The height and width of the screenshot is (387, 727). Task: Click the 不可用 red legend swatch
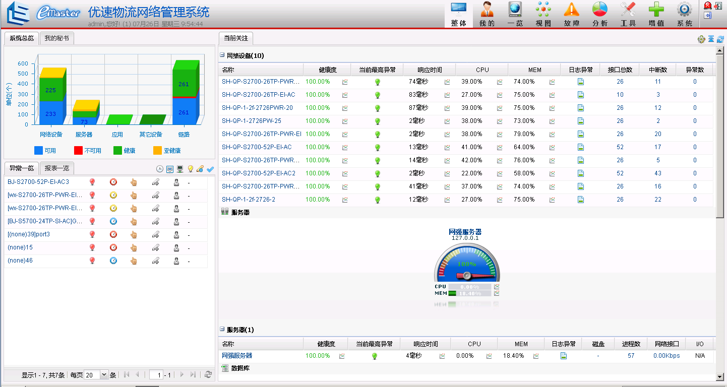78,150
